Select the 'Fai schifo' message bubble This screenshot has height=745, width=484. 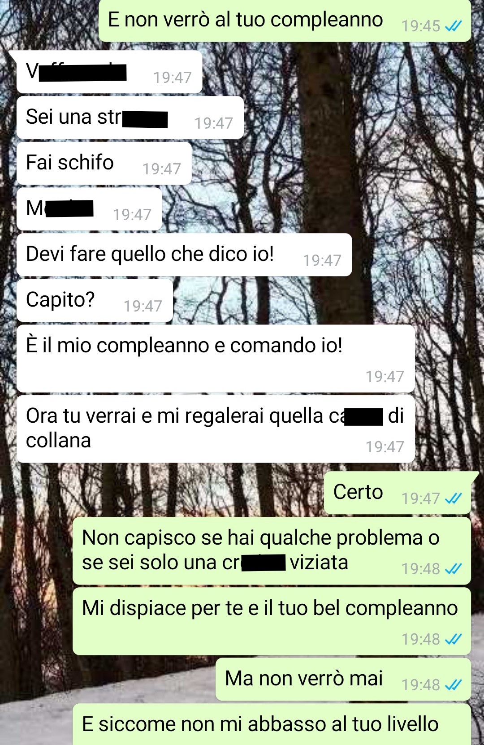pyautogui.click(x=104, y=163)
